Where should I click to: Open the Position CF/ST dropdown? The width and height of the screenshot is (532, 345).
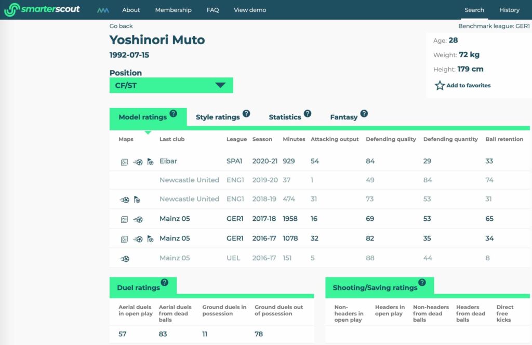(x=171, y=85)
